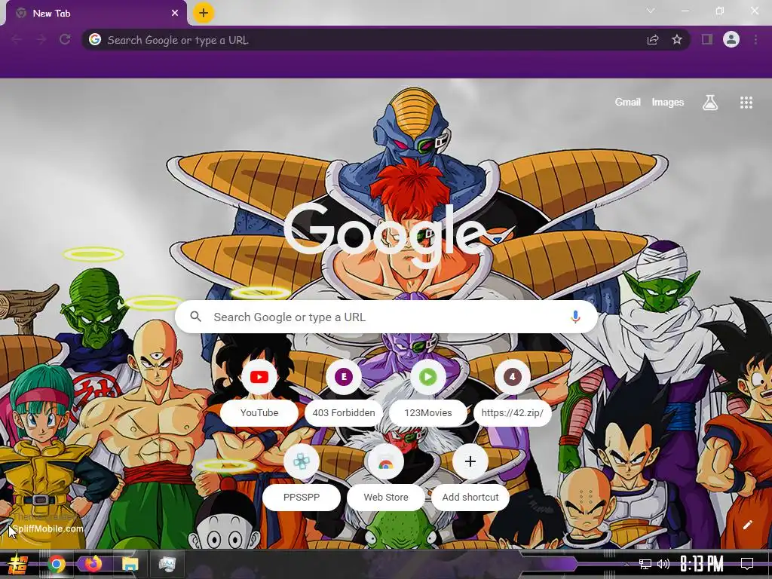Click the Add shortcut label
This screenshot has width=772, height=579.
pos(470,498)
